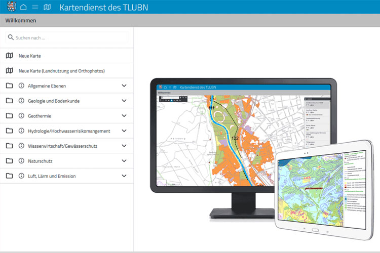Show info for Geologie und Bodenkunde
Viewport: 380px width, 253px height.
(21, 101)
